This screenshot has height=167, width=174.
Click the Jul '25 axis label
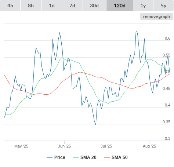tap(106, 146)
